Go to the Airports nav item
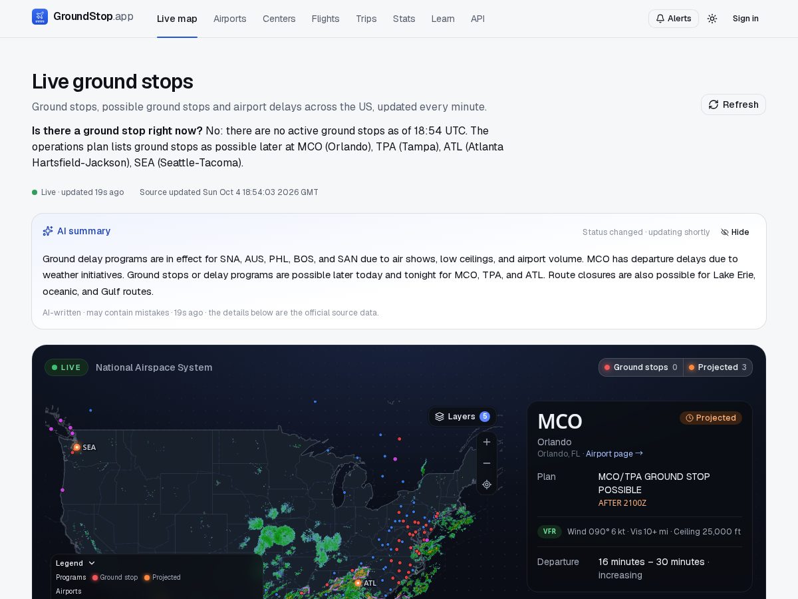This screenshot has width=798, height=599. 230,19
